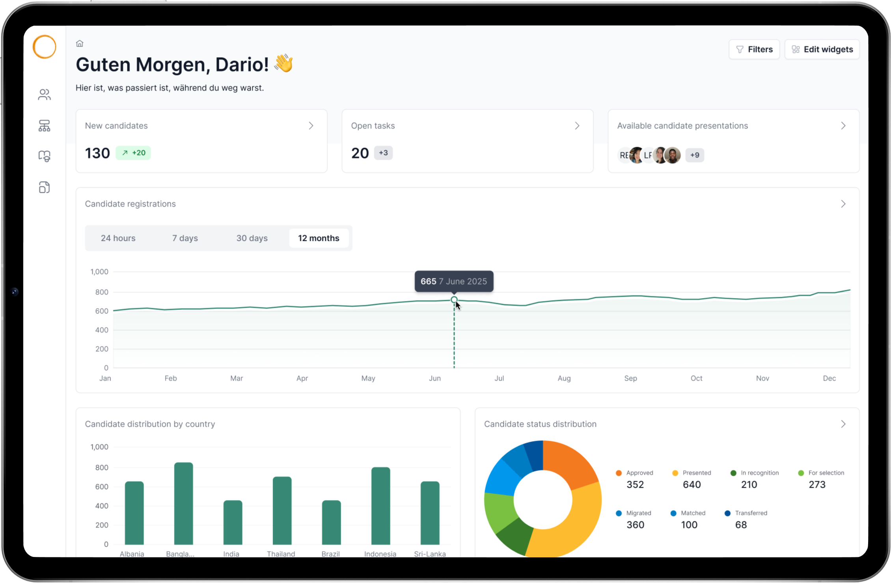Click the Migrated count 360
Screen dimensions: 891x583
pos(636,525)
